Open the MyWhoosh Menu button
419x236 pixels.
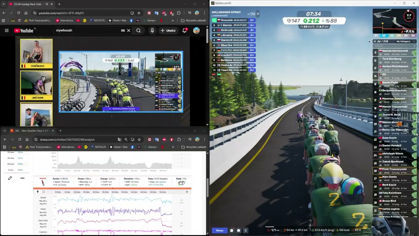220,230
